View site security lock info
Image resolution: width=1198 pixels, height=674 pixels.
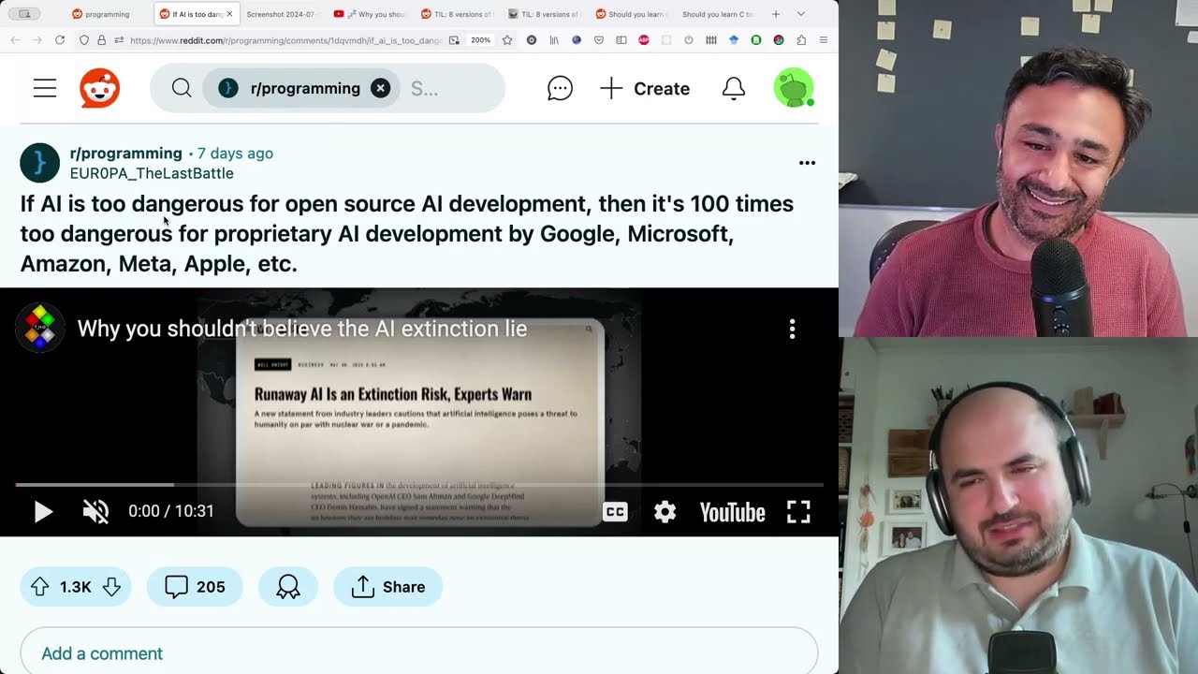(x=101, y=40)
